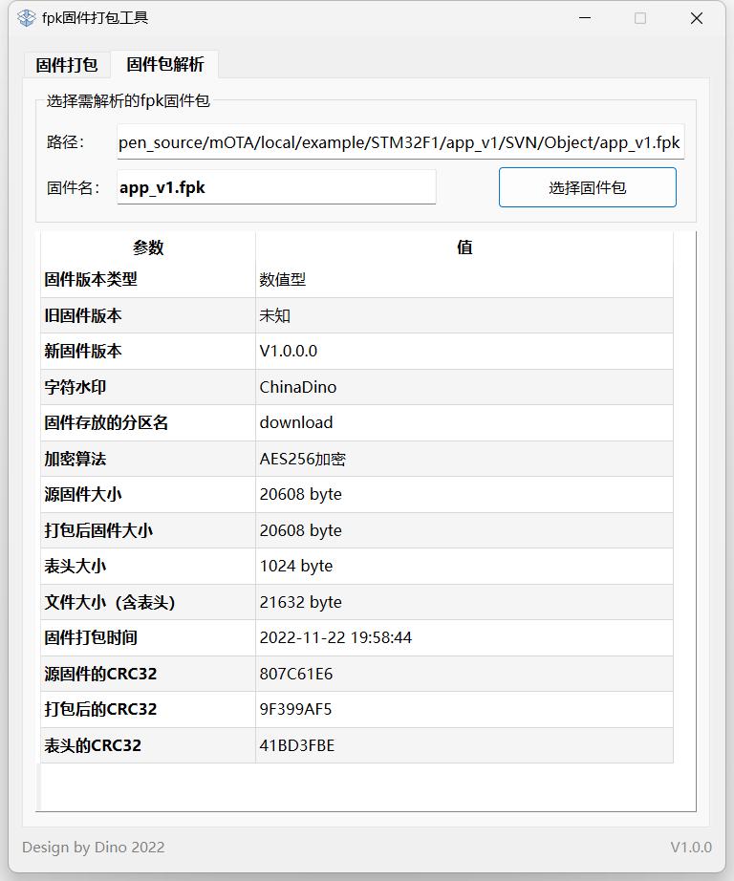Click the 源固件大小 value cell

click(x=464, y=494)
